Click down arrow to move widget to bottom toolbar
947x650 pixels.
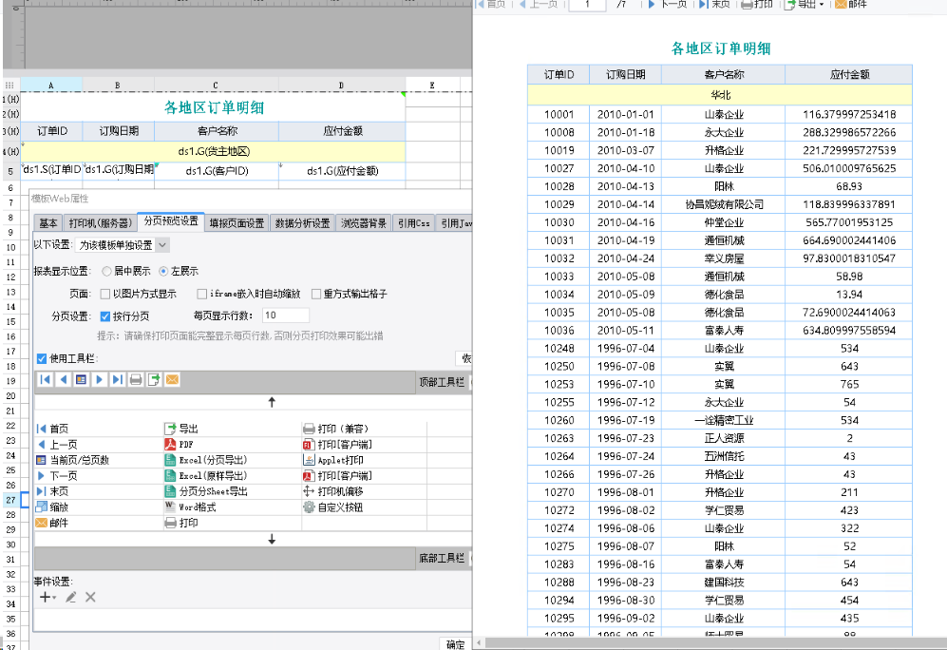tap(272, 539)
